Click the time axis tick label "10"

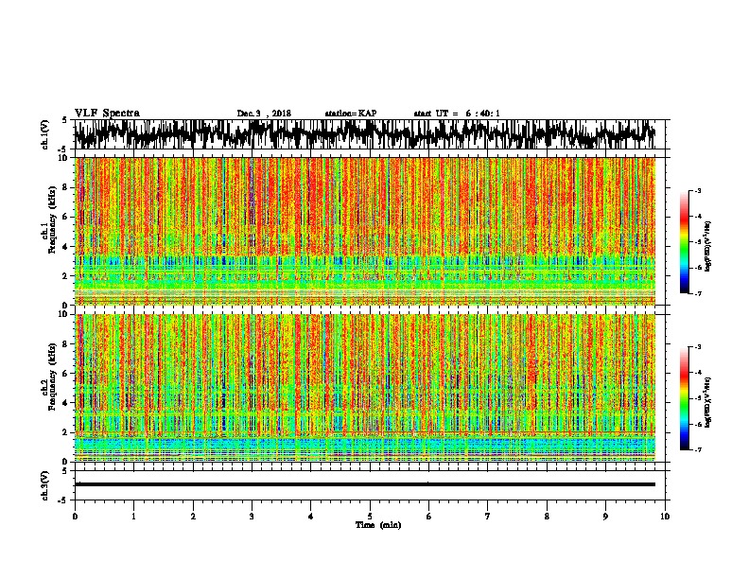click(665, 517)
